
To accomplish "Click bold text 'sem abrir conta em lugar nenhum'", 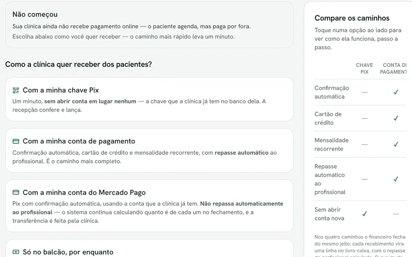I will (90, 101).
